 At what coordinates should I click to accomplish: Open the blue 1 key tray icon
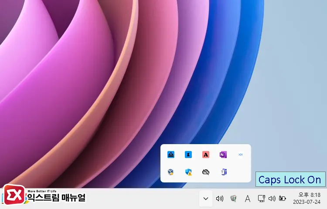point(188,155)
